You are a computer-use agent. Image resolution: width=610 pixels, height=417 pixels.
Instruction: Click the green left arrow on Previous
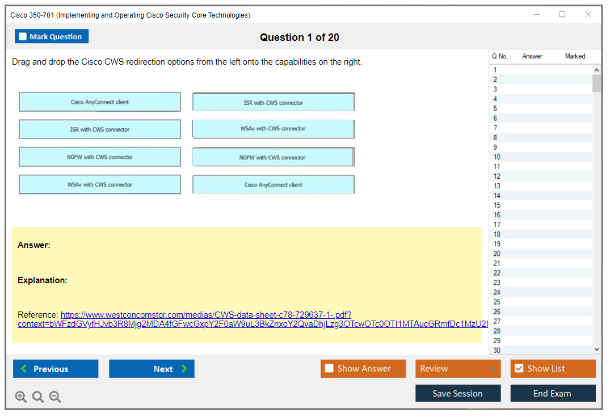point(23,369)
